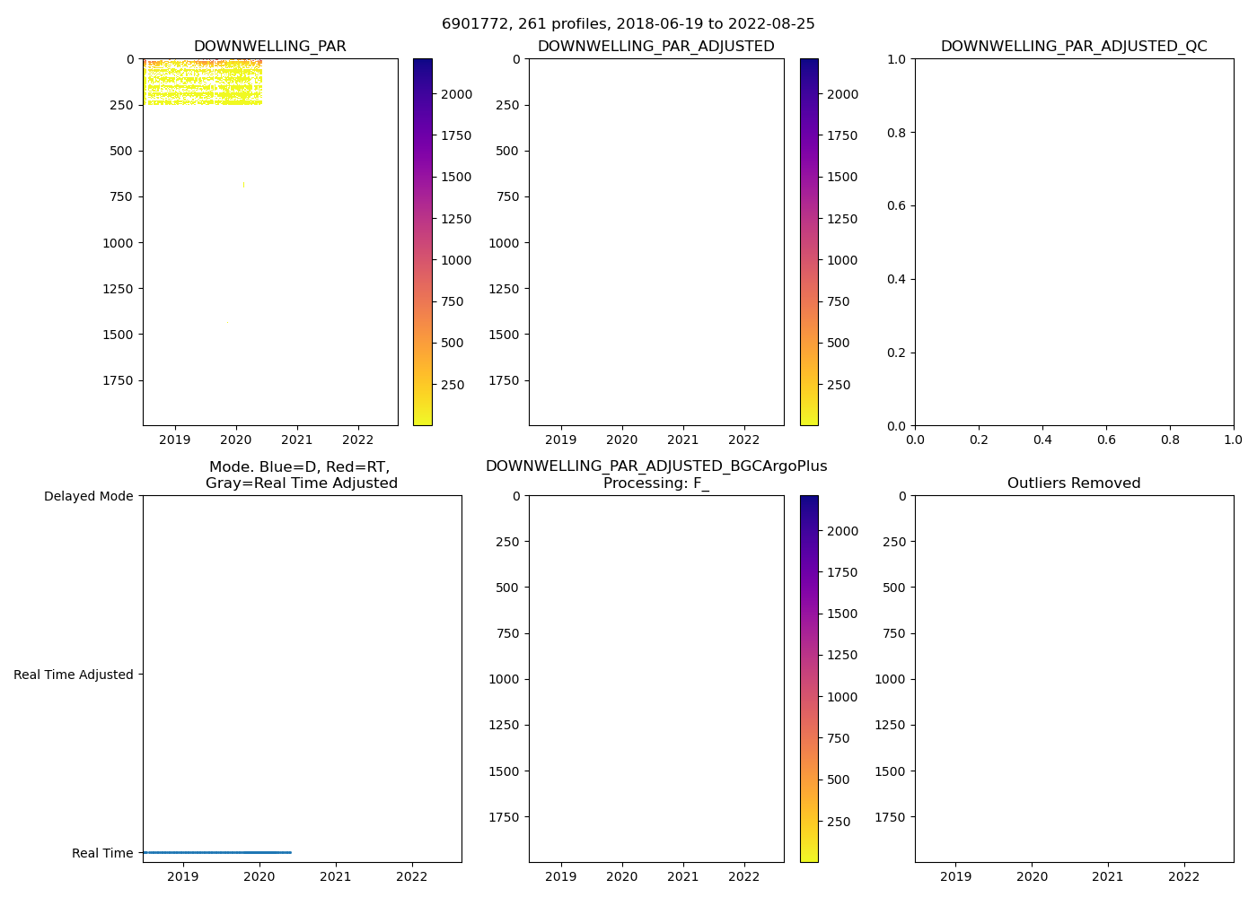The width and height of the screenshot is (1257, 897).
Task: Click the blue Real Time line in Mode plot
Action: pos(216,852)
